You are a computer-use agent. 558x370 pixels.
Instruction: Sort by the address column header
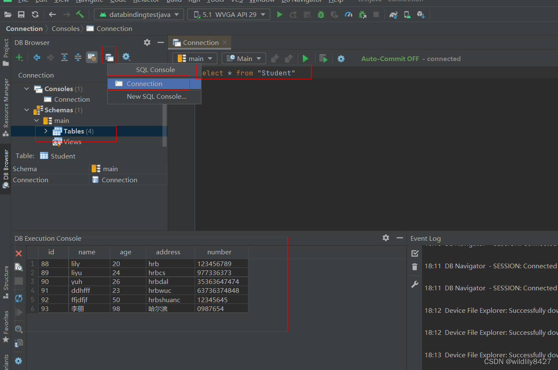click(170, 252)
